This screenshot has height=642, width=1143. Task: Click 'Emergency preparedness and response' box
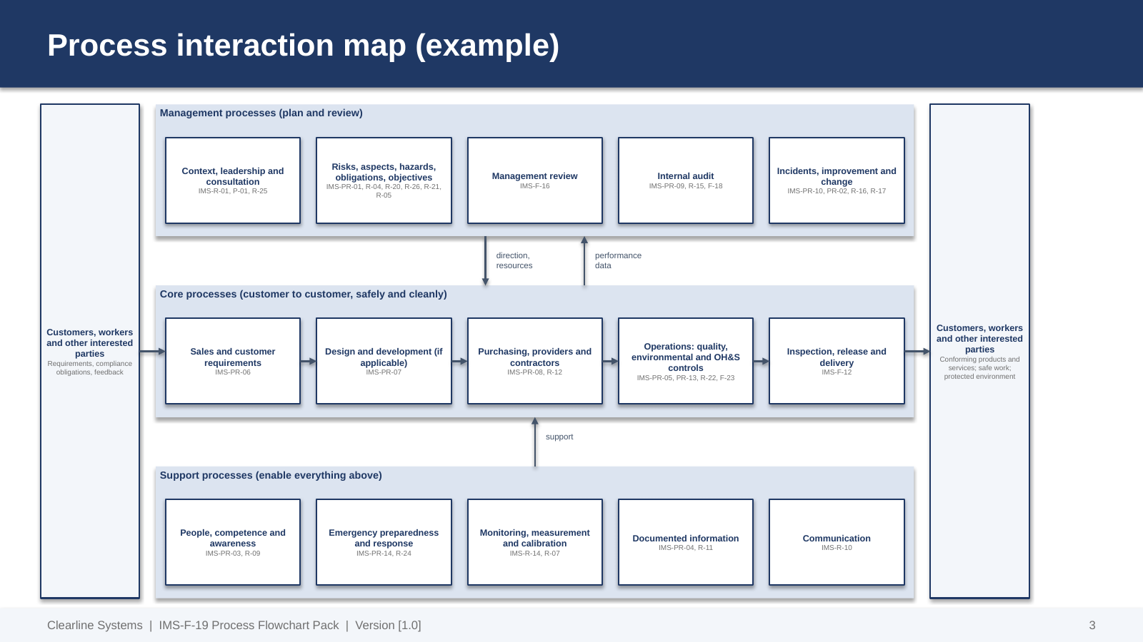pyautogui.click(x=384, y=542)
